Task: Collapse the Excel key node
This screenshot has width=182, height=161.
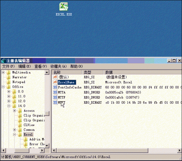Action: pyautogui.click(x=15, y=134)
